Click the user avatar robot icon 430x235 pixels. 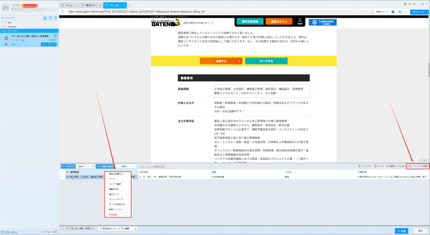point(5,8)
